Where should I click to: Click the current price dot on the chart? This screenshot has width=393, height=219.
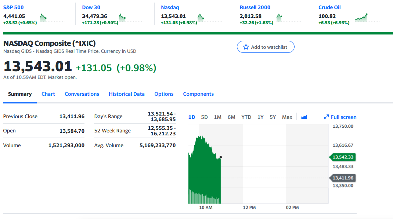coord(221,157)
